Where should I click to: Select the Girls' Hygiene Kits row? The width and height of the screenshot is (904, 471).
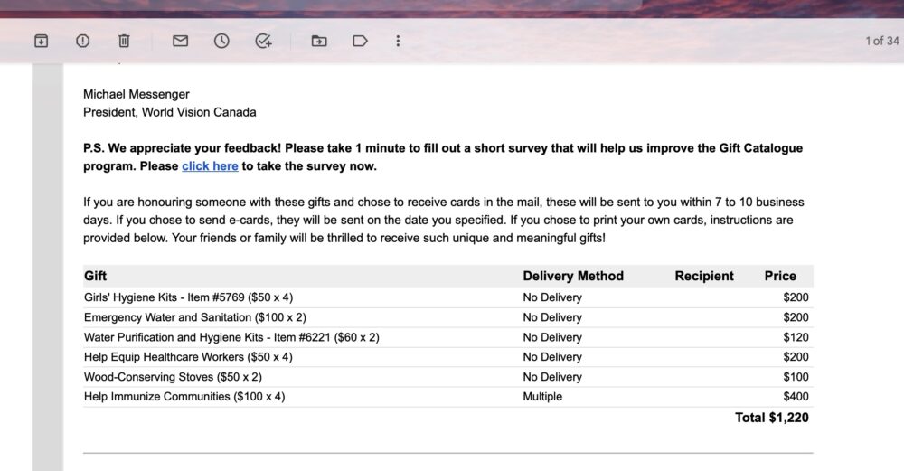pos(188,297)
